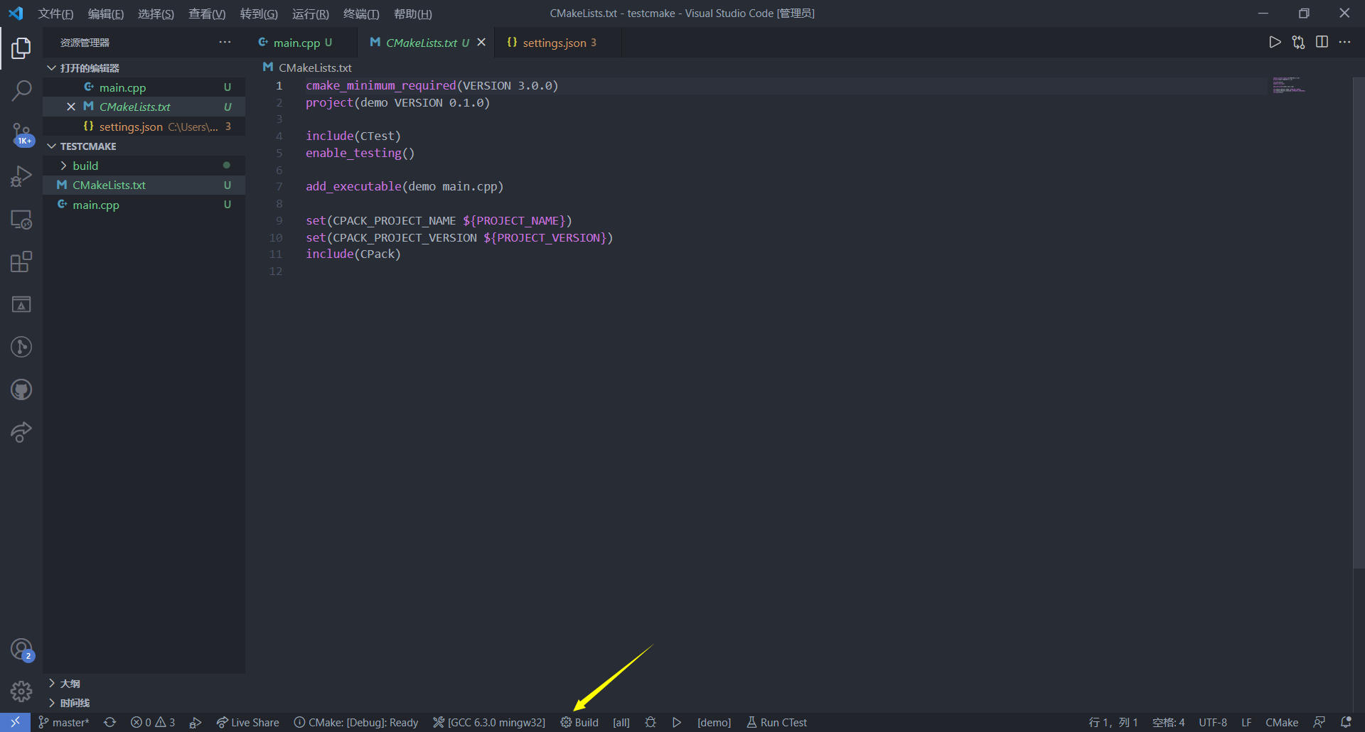
Task: Open the Help (帮助) menu
Action: pos(412,14)
